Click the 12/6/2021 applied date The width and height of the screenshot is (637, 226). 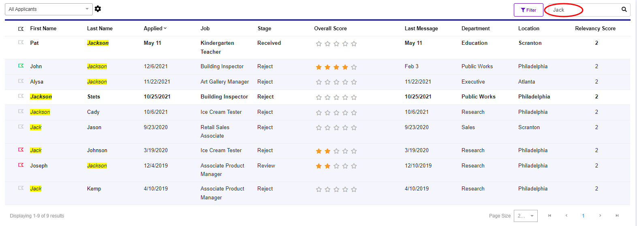[156, 66]
